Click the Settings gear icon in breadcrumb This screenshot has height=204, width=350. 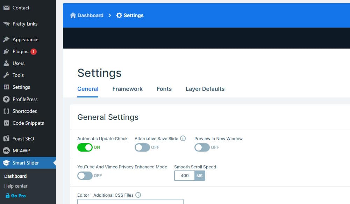coord(119,15)
